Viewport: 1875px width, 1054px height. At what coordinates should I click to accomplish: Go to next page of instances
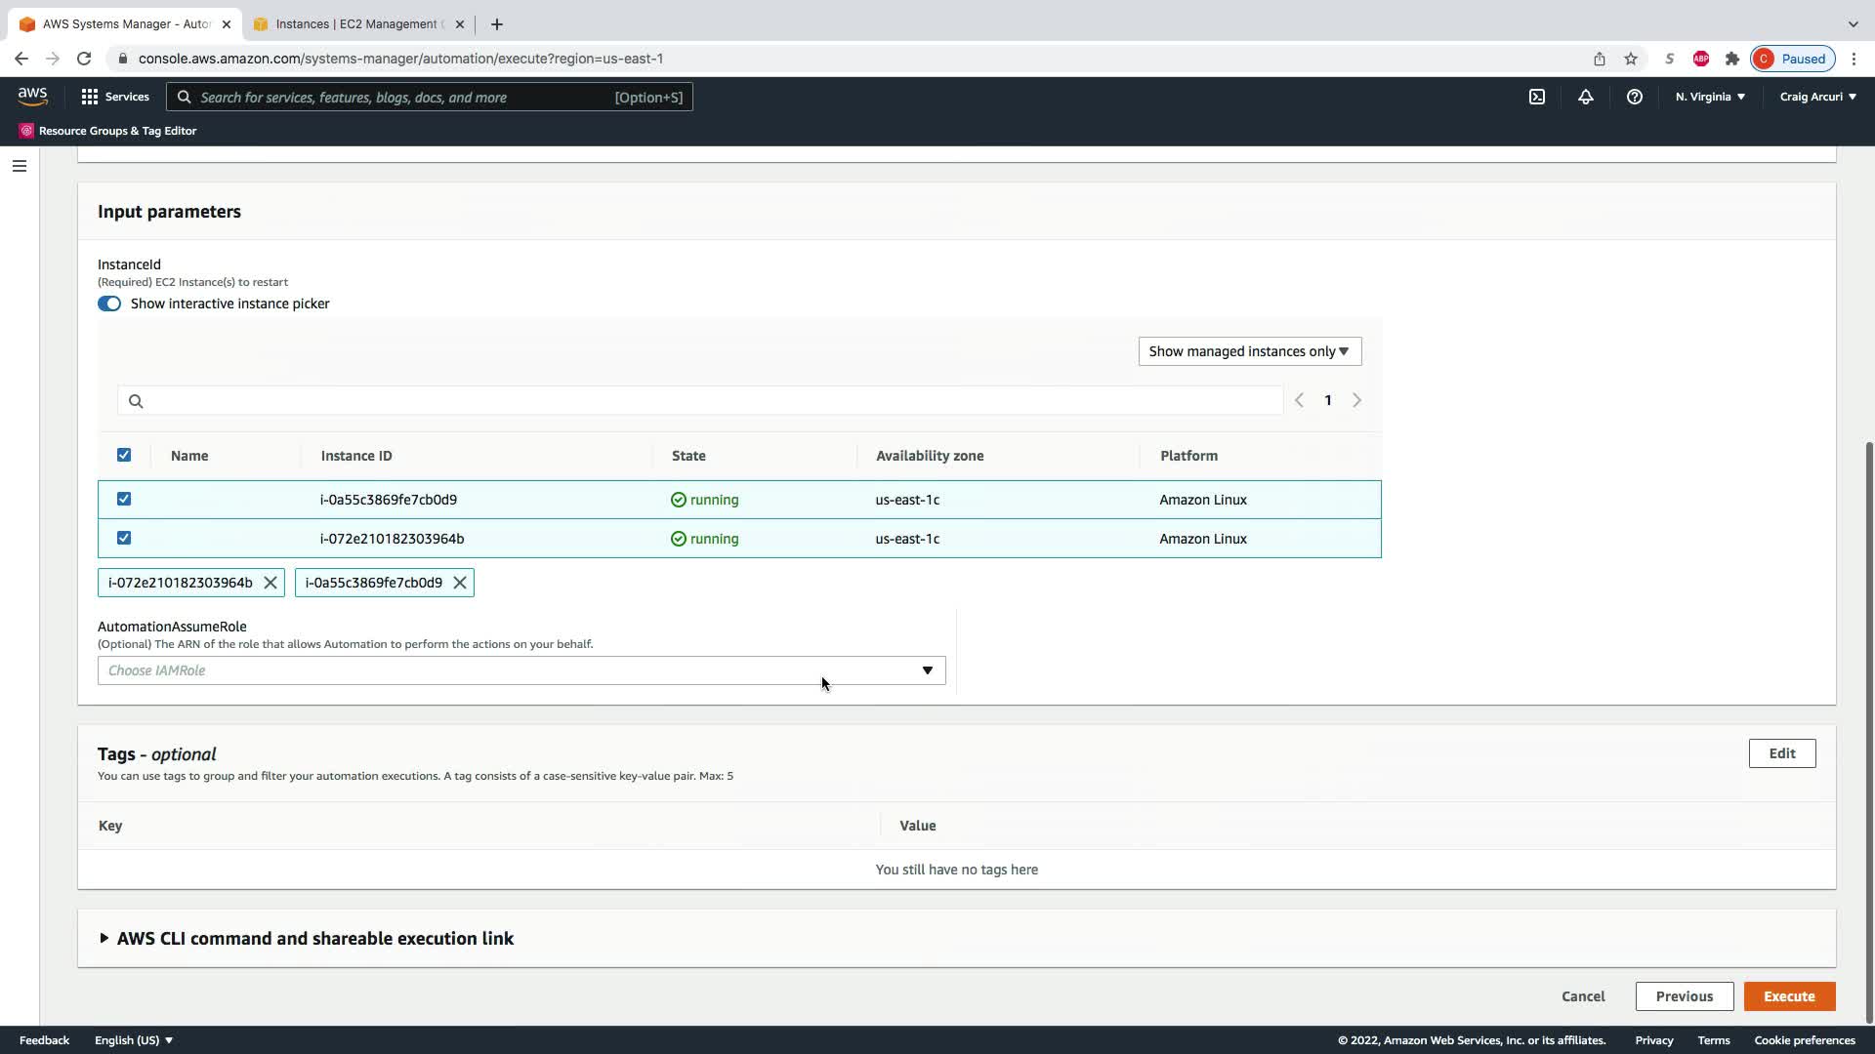(x=1356, y=400)
